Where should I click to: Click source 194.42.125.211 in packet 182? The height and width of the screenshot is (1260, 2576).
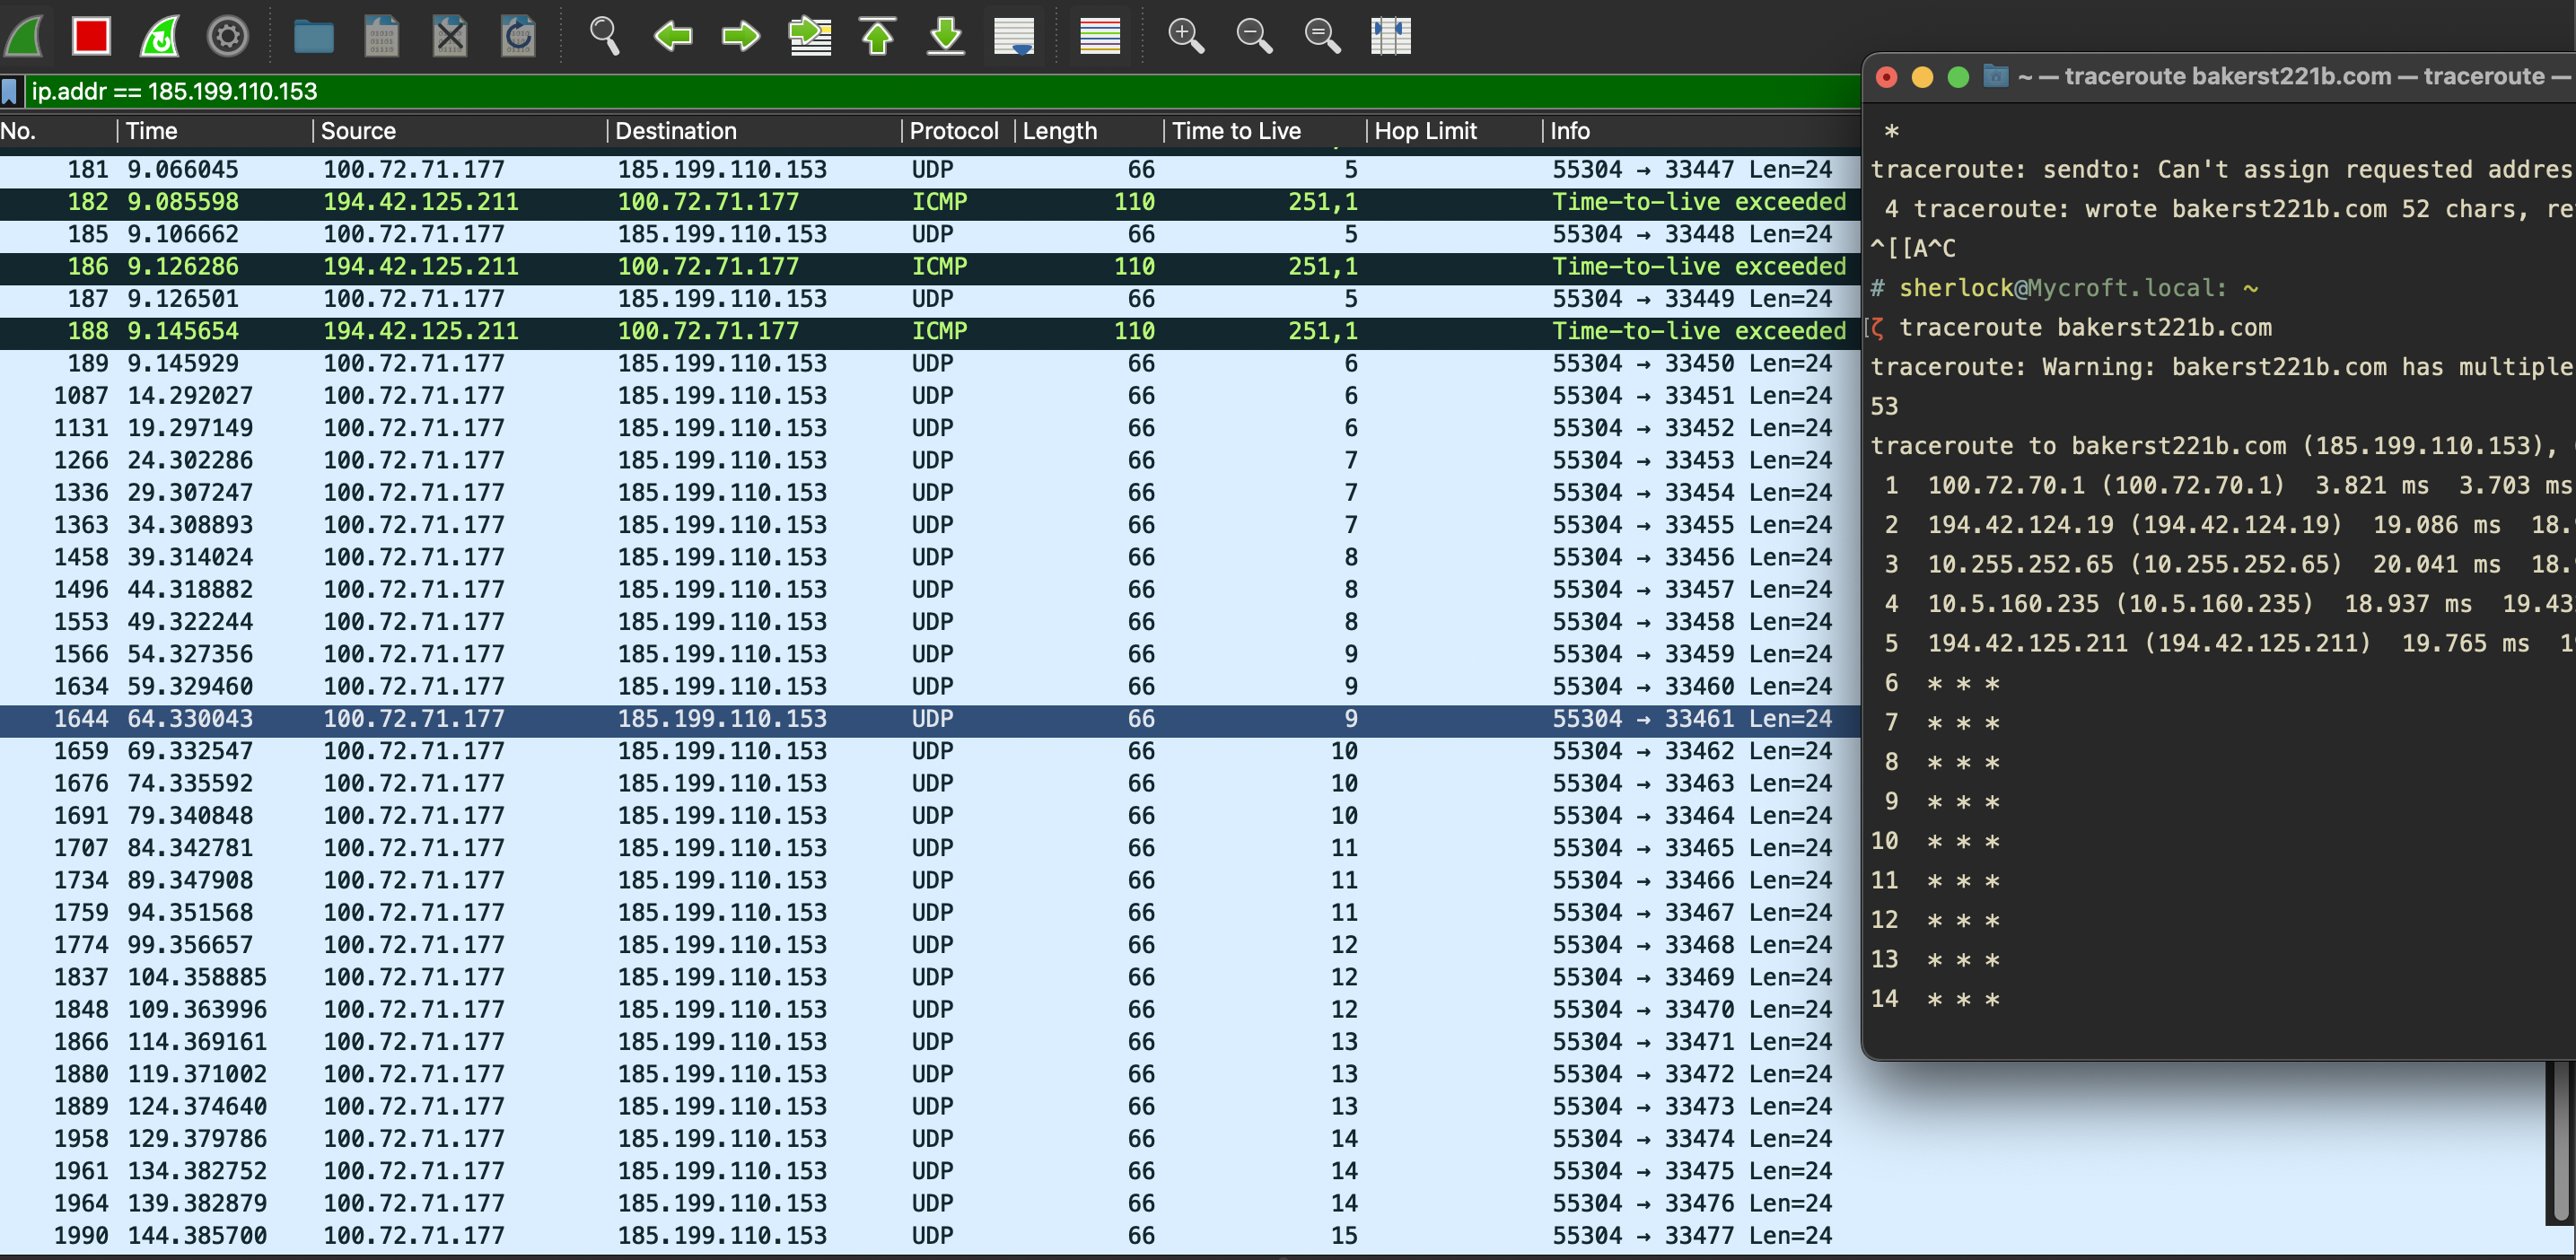(x=421, y=202)
